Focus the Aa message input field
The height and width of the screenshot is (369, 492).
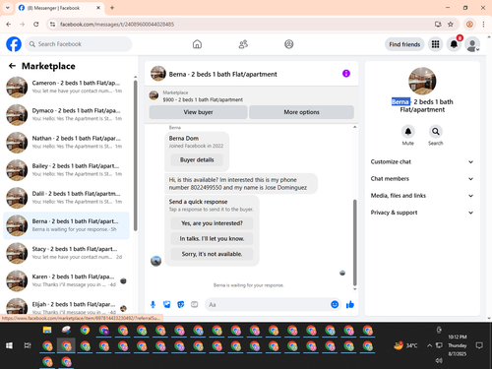(x=268, y=305)
